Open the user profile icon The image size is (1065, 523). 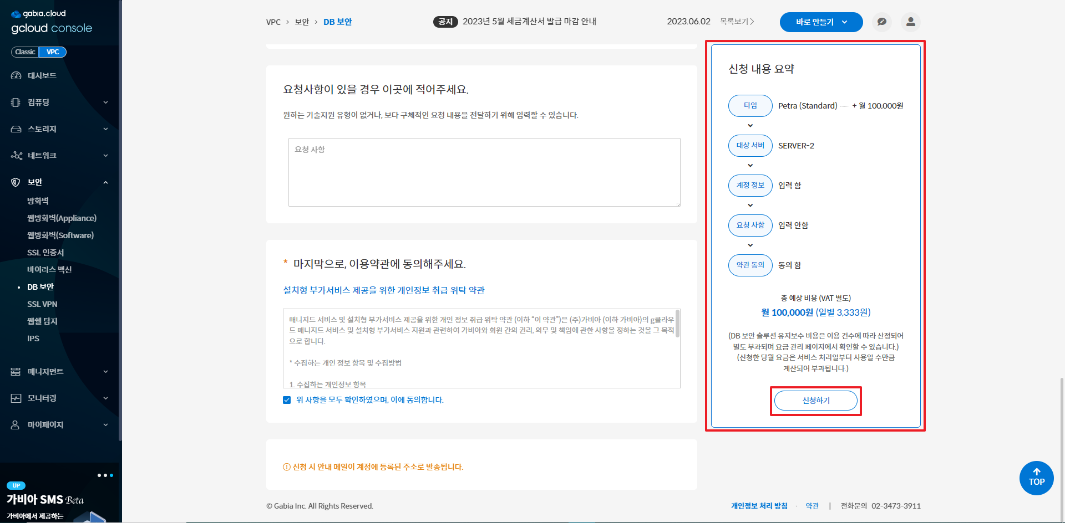pyautogui.click(x=910, y=22)
